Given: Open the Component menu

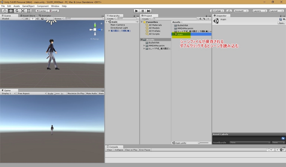Looking at the screenshot, I should click(x=43, y=6).
